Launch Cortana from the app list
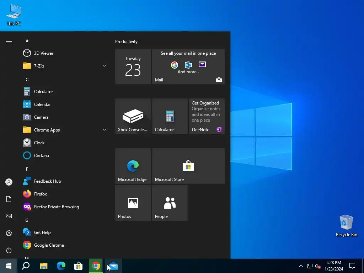The image size is (364, 273). tap(64, 156)
